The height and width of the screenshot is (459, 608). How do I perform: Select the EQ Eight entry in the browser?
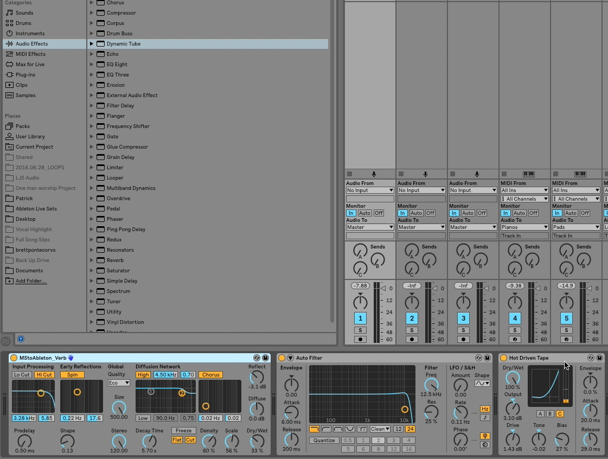tap(117, 65)
